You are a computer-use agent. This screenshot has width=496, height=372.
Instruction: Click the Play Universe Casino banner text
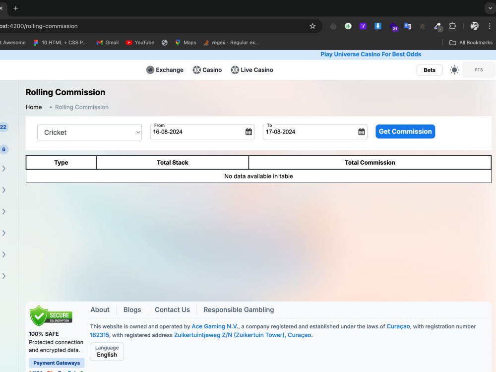point(371,54)
